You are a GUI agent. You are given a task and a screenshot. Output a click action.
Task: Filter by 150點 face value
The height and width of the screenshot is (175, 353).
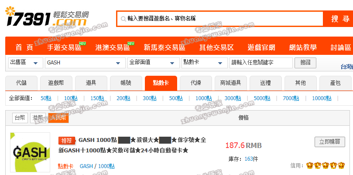tap(97, 98)
